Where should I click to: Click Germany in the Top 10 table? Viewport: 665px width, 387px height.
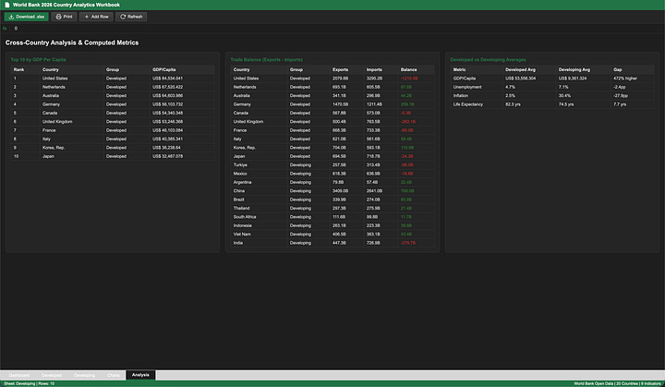click(x=51, y=104)
